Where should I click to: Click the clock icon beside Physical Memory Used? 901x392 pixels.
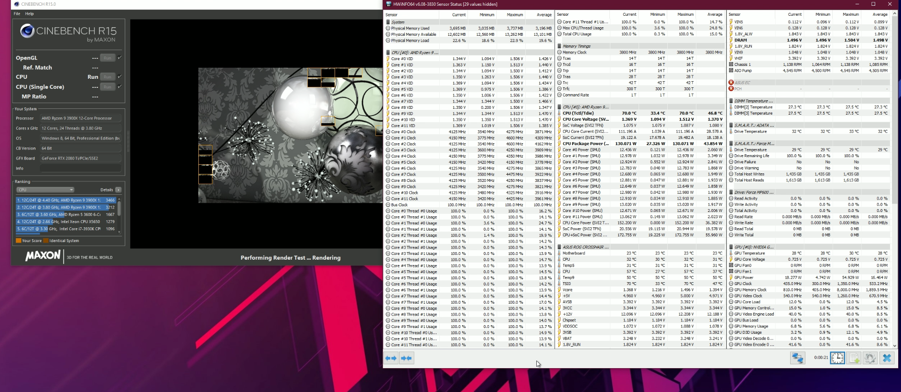[388, 28]
